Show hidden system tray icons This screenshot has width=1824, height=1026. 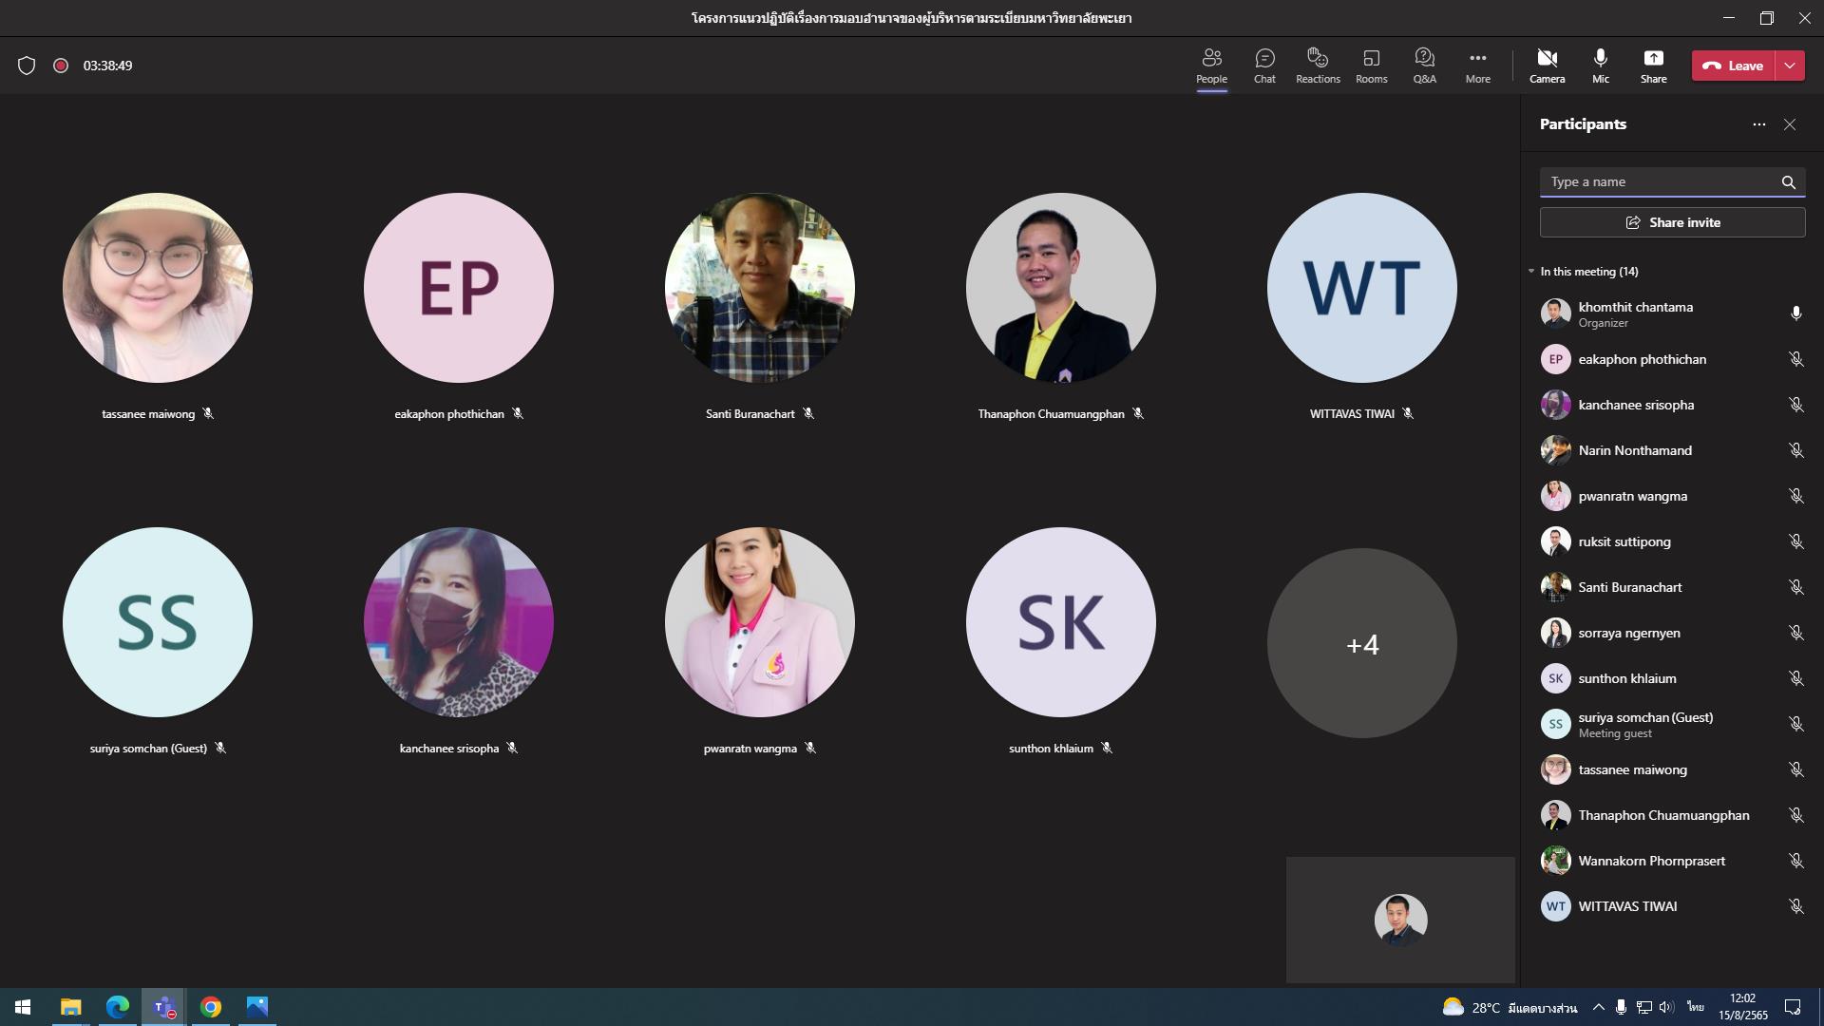(x=1598, y=1007)
